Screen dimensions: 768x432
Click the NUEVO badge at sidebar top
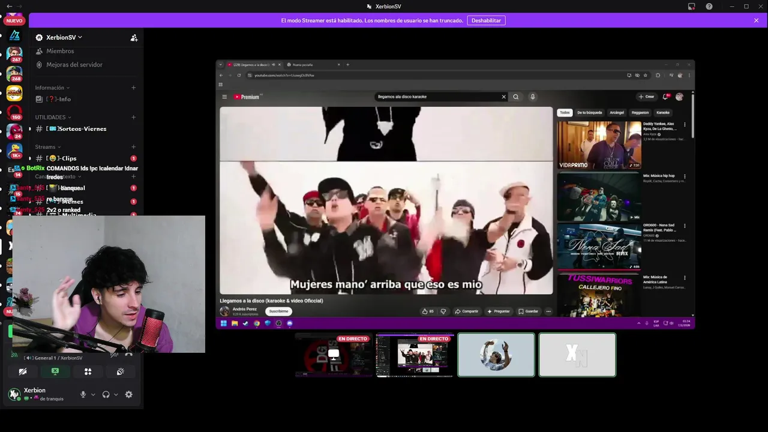pyautogui.click(x=14, y=20)
